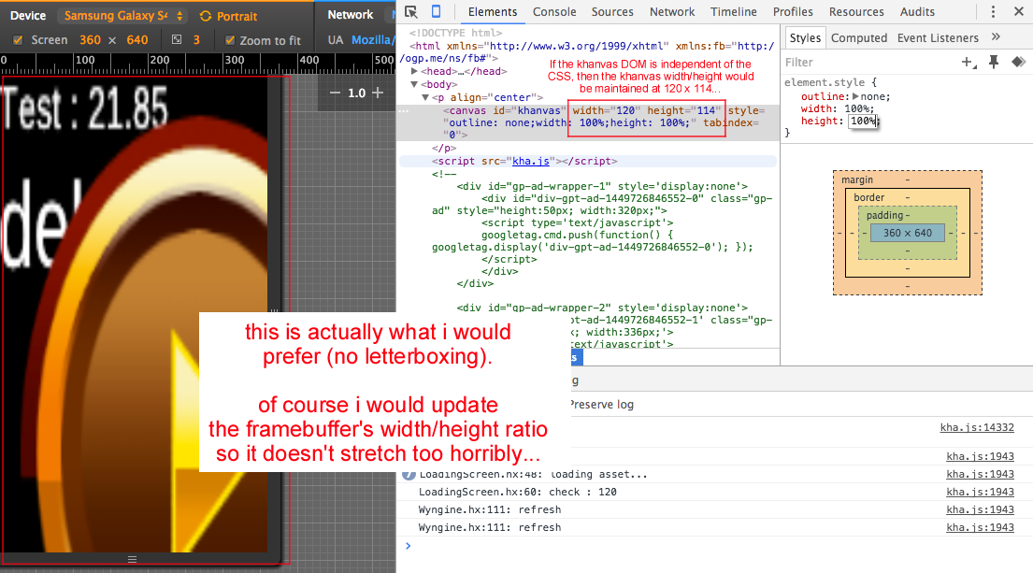
Task: Select the html xmlns element row
Action: click(x=587, y=52)
